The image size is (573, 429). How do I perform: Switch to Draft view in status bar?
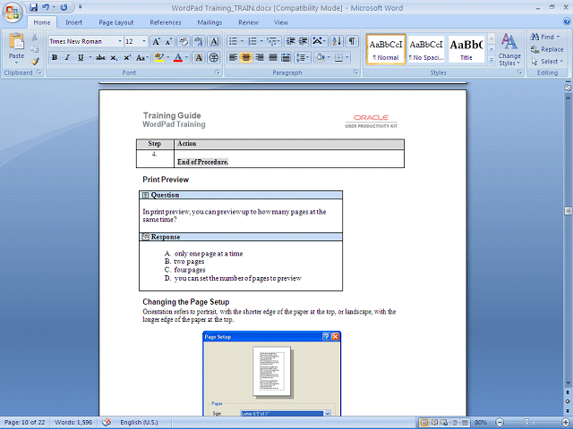(x=465, y=423)
